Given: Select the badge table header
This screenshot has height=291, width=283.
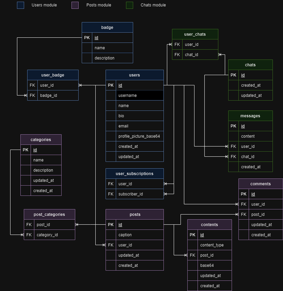Looking at the screenshot, I should [108, 27].
